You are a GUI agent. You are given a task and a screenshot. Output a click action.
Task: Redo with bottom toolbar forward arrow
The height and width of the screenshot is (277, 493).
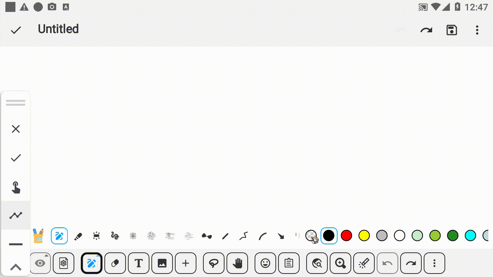click(411, 263)
